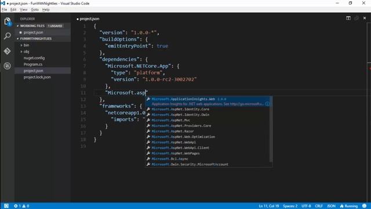
Task: Change indentation via Spaces: 2
Action: tap(290, 206)
